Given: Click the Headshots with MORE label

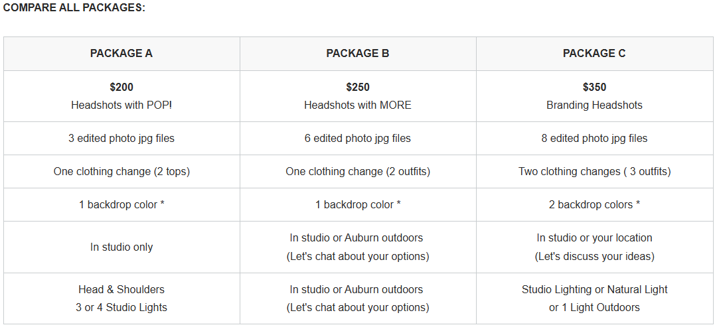Looking at the screenshot, I should [358, 105].
